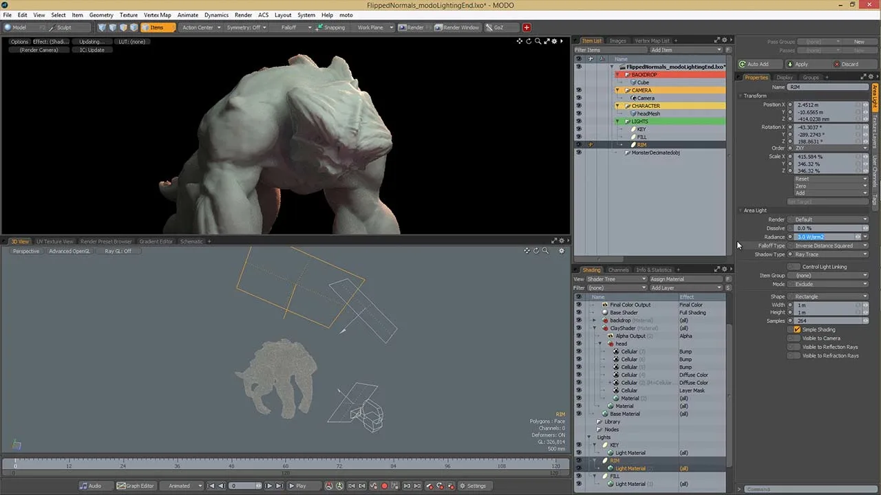Open the Graph Editor
Viewport: 881px width, 495px height.
(x=135, y=486)
